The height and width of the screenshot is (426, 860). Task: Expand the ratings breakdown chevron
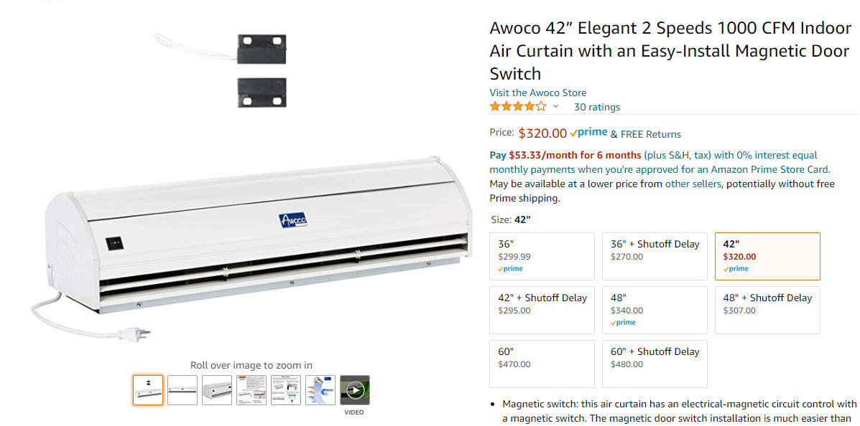[x=555, y=106]
